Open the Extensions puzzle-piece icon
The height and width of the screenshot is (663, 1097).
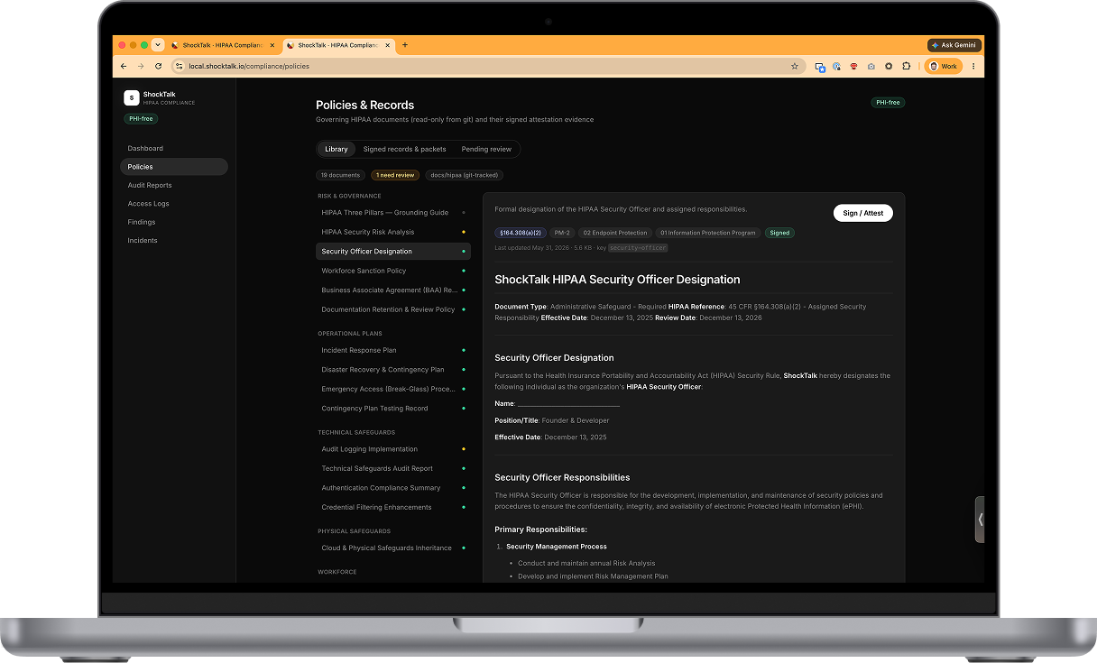907,66
